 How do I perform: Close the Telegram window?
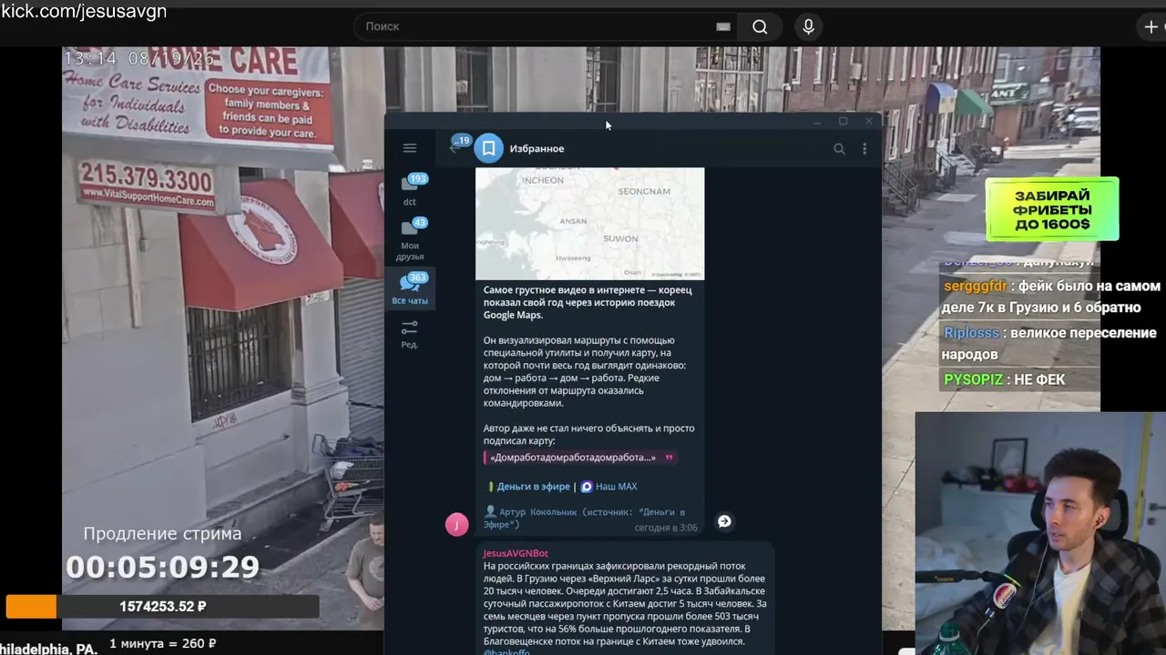[868, 121]
